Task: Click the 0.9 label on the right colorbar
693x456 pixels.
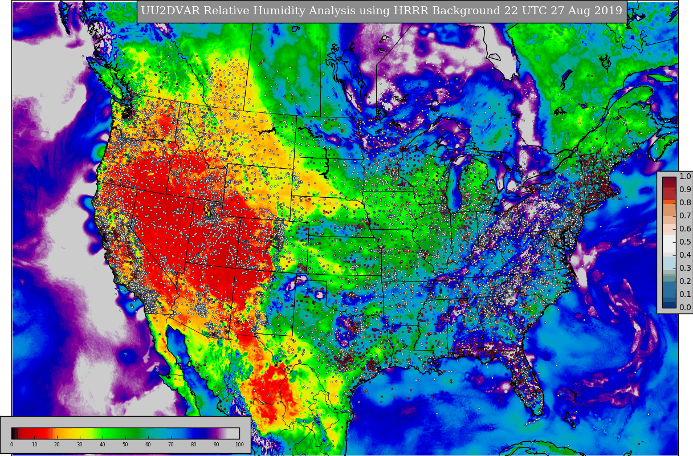Action: pos(685,189)
